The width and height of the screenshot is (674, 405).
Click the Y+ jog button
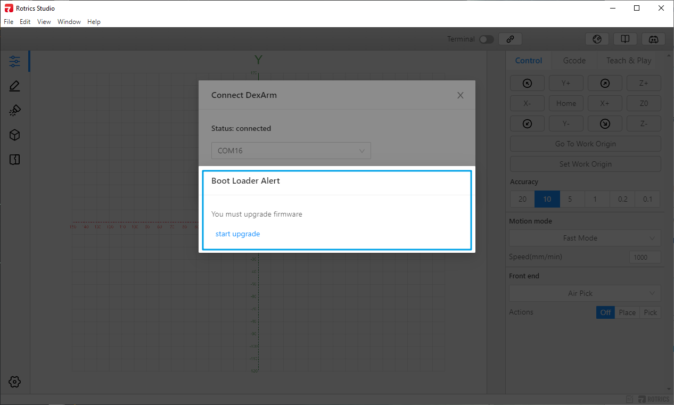[566, 83]
